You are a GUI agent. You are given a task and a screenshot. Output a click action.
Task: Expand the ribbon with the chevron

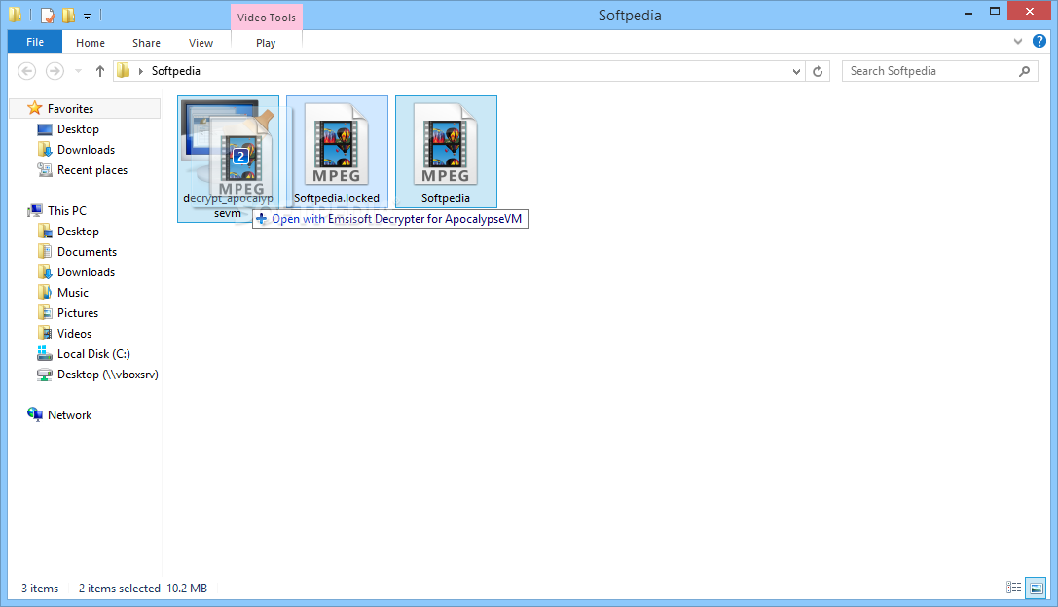tap(1017, 42)
